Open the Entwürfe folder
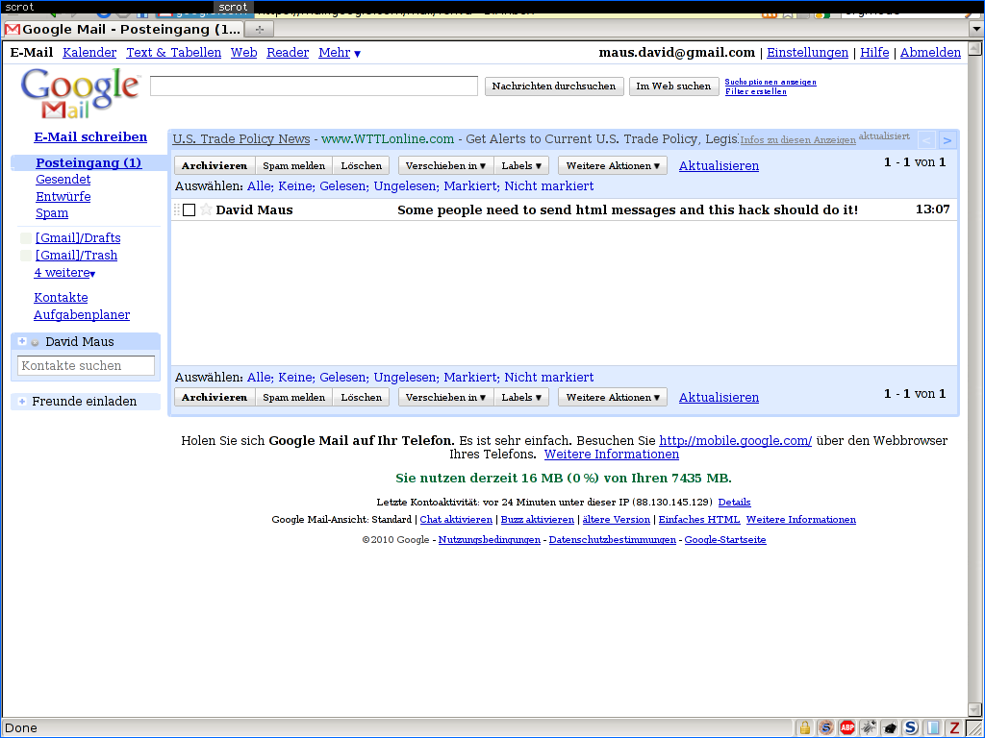The height and width of the screenshot is (738, 985). 63,196
